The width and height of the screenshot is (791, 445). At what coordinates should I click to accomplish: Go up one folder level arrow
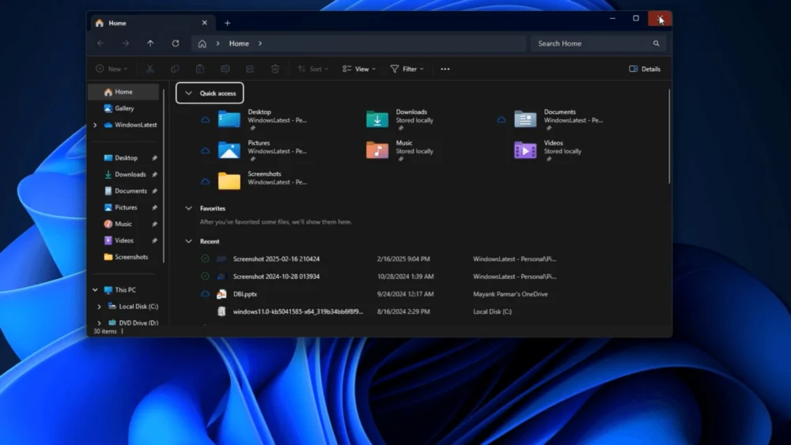pyautogui.click(x=150, y=43)
